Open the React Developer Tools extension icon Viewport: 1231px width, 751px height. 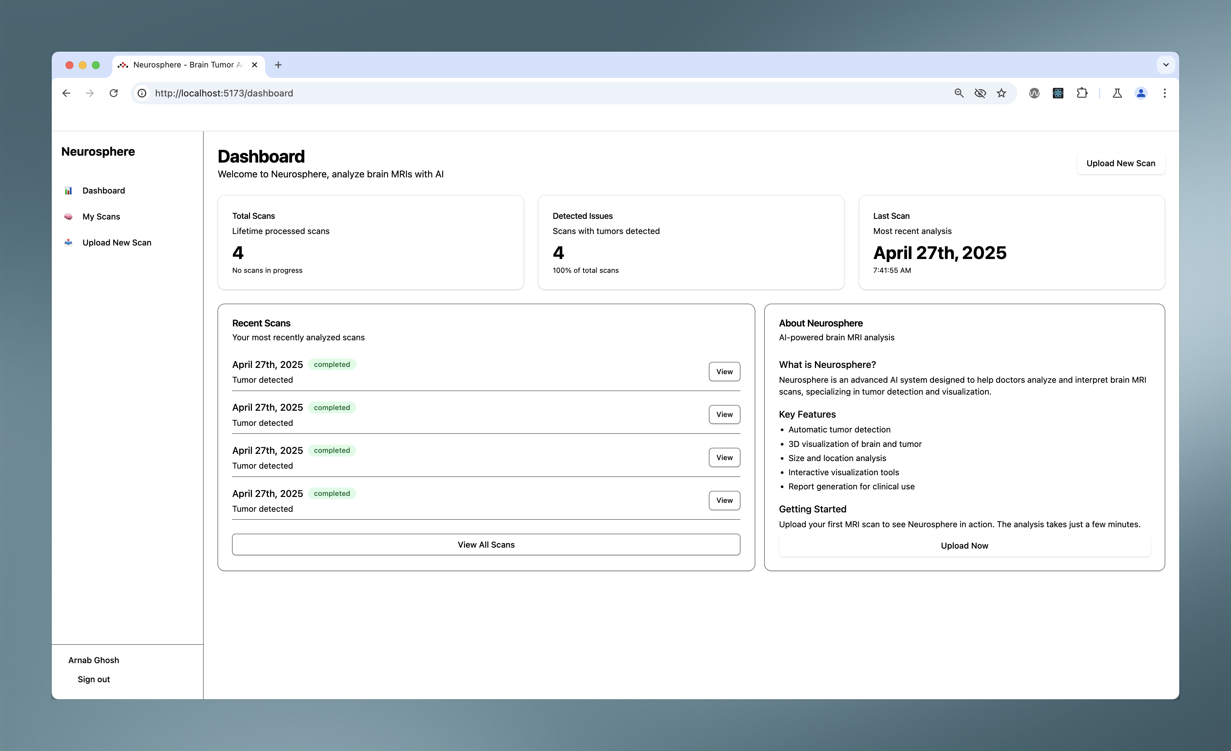[1058, 93]
